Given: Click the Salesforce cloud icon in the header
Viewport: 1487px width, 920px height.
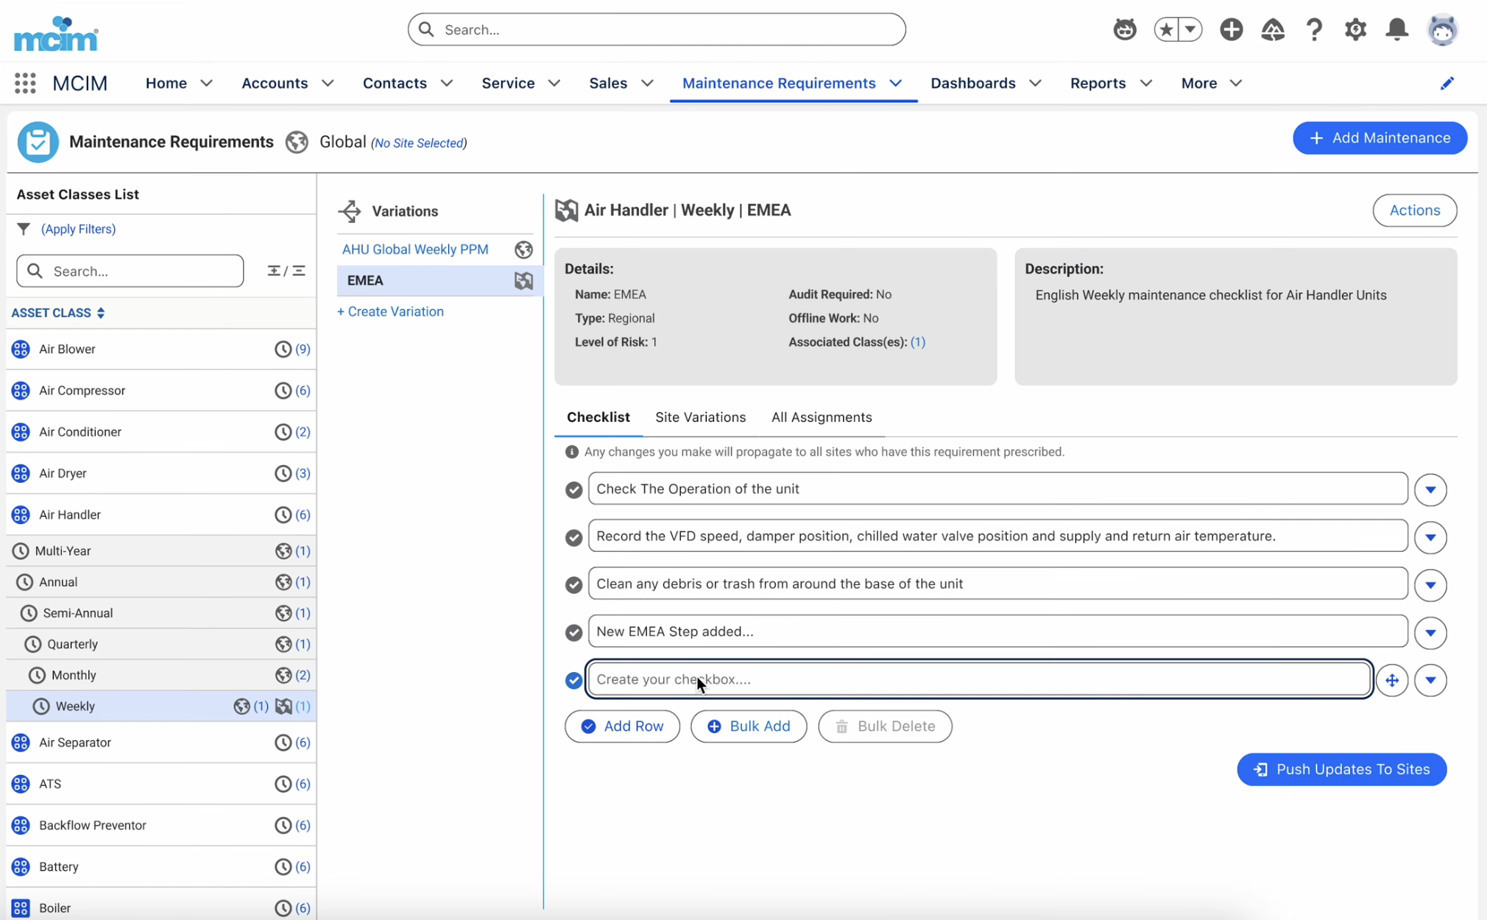Looking at the screenshot, I should pyautogui.click(x=1273, y=29).
